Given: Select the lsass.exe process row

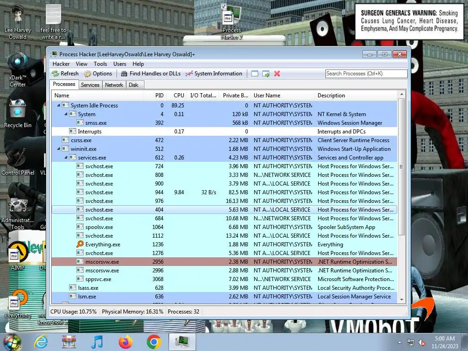Looking at the screenshot, I should (224, 288).
